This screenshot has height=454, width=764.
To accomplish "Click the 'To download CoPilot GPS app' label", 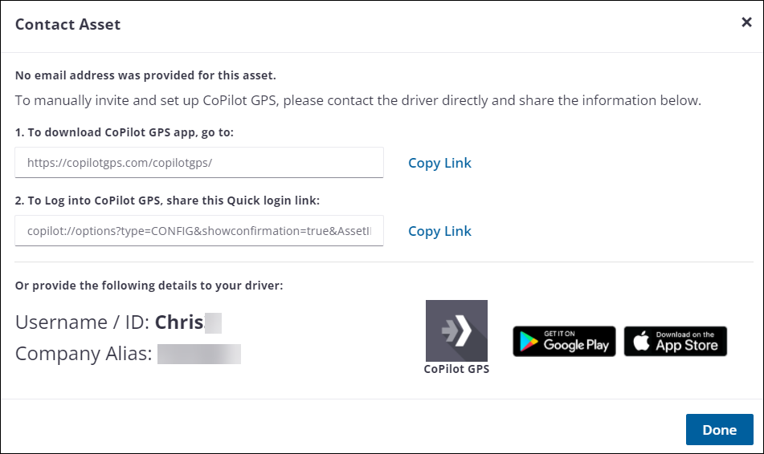I will (x=125, y=132).
